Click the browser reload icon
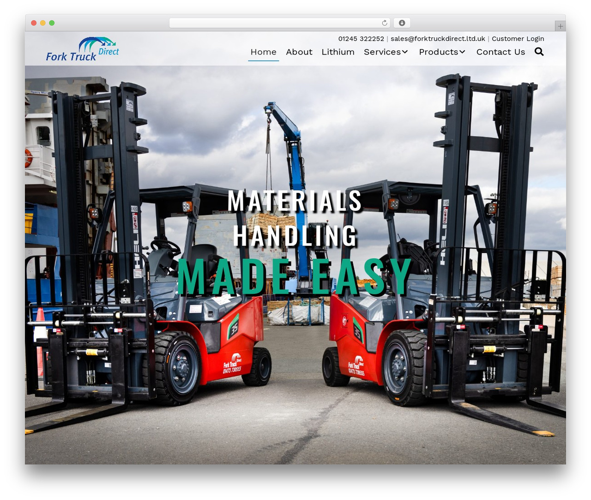This screenshot has height=500, width=591. 385,23
